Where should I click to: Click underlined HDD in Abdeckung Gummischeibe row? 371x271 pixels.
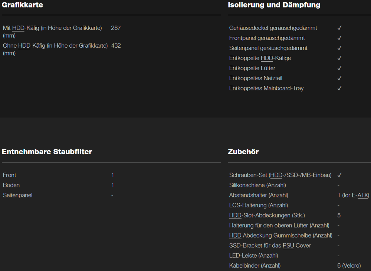pos(235,235)
